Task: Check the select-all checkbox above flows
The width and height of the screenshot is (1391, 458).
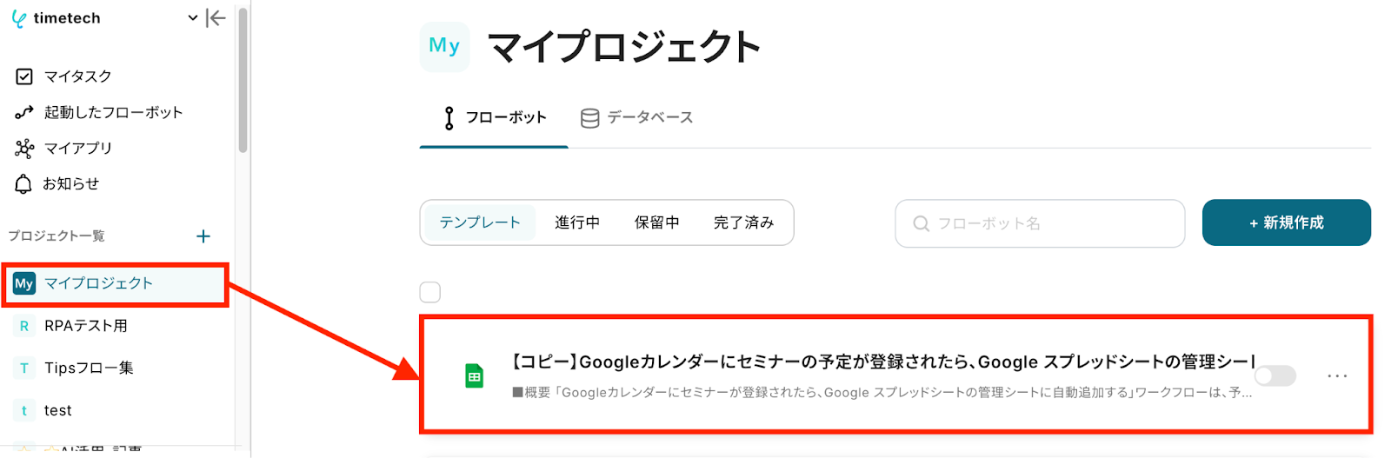Action: click(430, 292)
